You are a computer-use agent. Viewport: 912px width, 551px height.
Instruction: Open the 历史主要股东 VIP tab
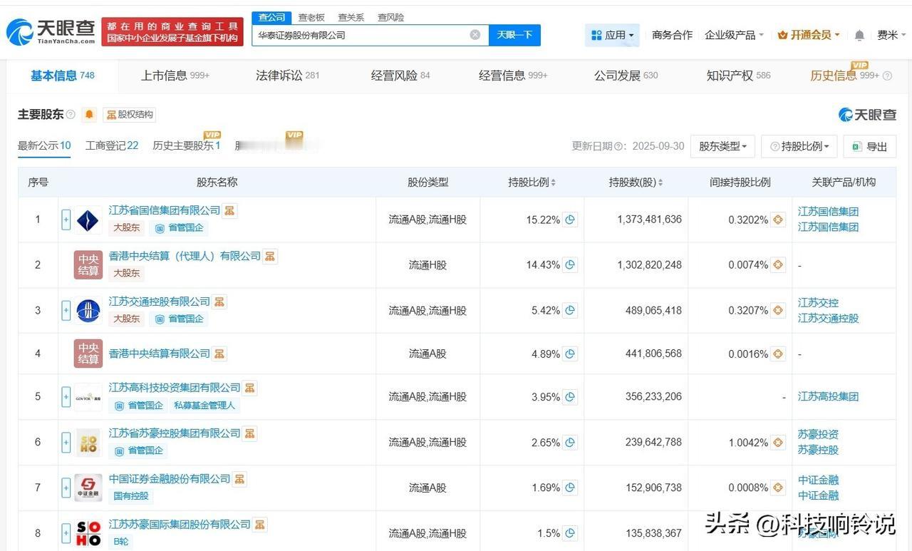click(x=187, y=146)
